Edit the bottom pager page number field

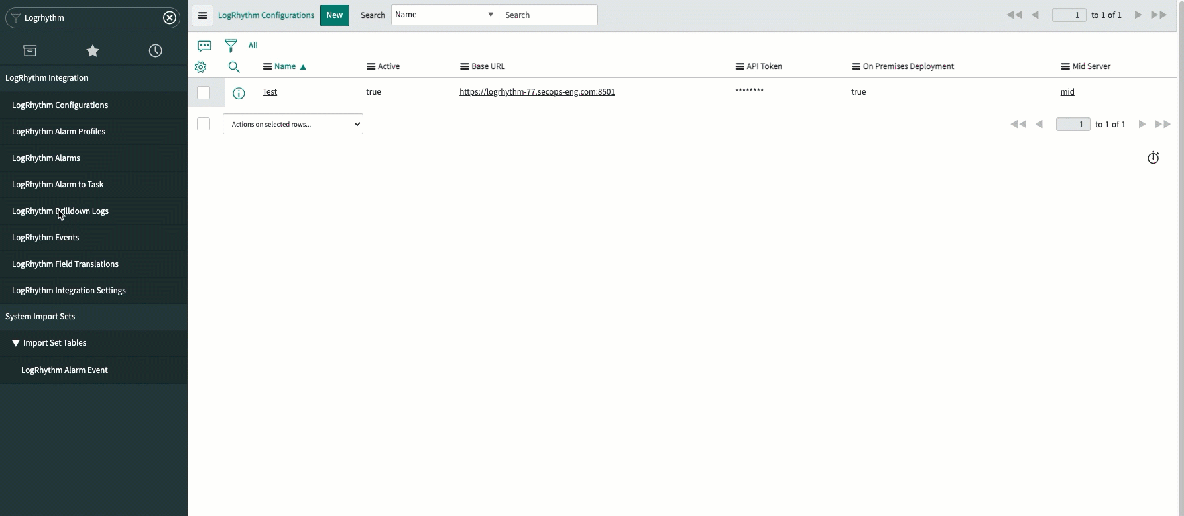(1073, 124)
